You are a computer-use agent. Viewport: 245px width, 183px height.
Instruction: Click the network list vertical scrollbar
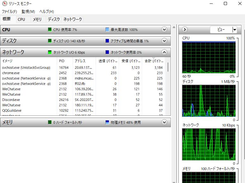tap(168, 67)
